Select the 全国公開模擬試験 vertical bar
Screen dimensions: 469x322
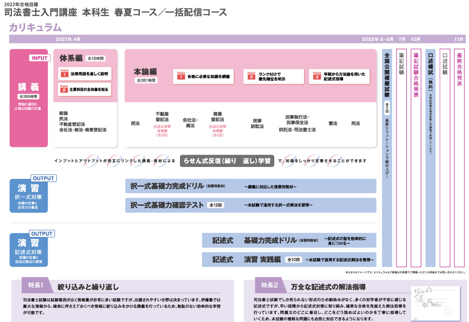[x=387, y=158]
